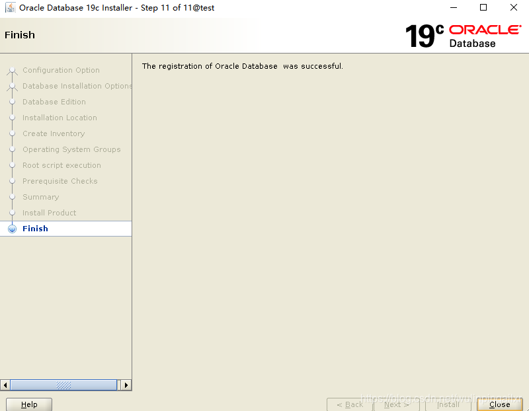Click the sidebar horizontal scrollbar thumb
Viewport: 529px width, 411px height.
63,385
